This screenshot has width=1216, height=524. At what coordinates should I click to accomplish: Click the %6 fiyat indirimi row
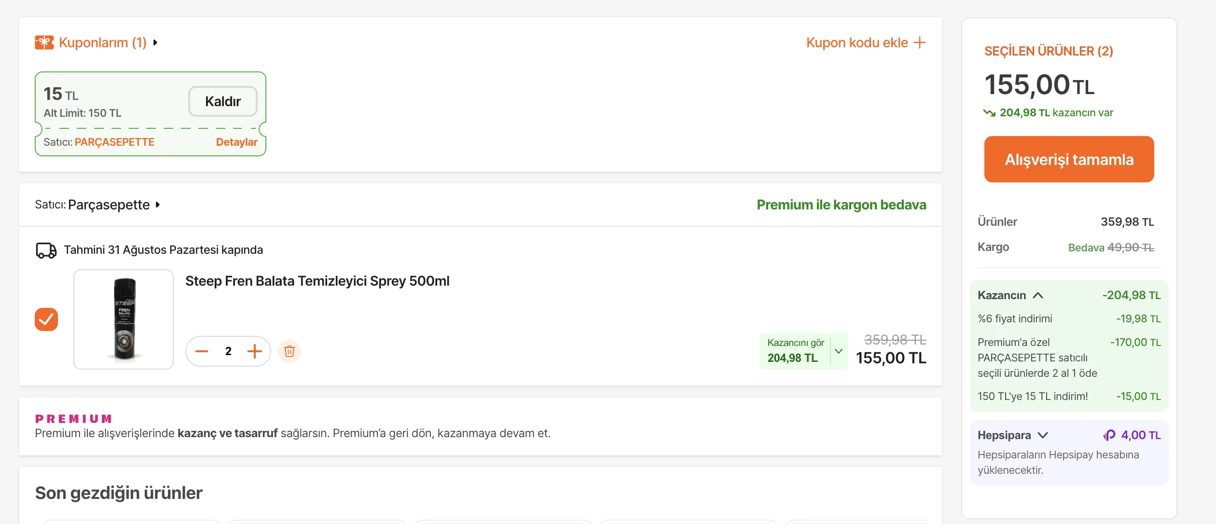coord(1069,318)
